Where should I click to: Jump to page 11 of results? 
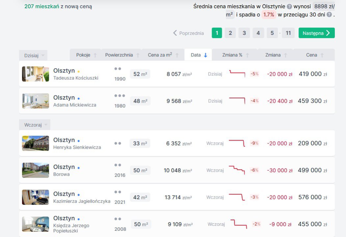[288, 33]
